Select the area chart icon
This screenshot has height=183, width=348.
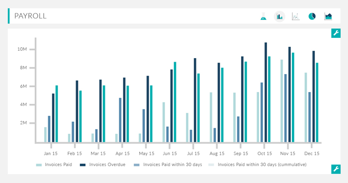coord(328,16)
